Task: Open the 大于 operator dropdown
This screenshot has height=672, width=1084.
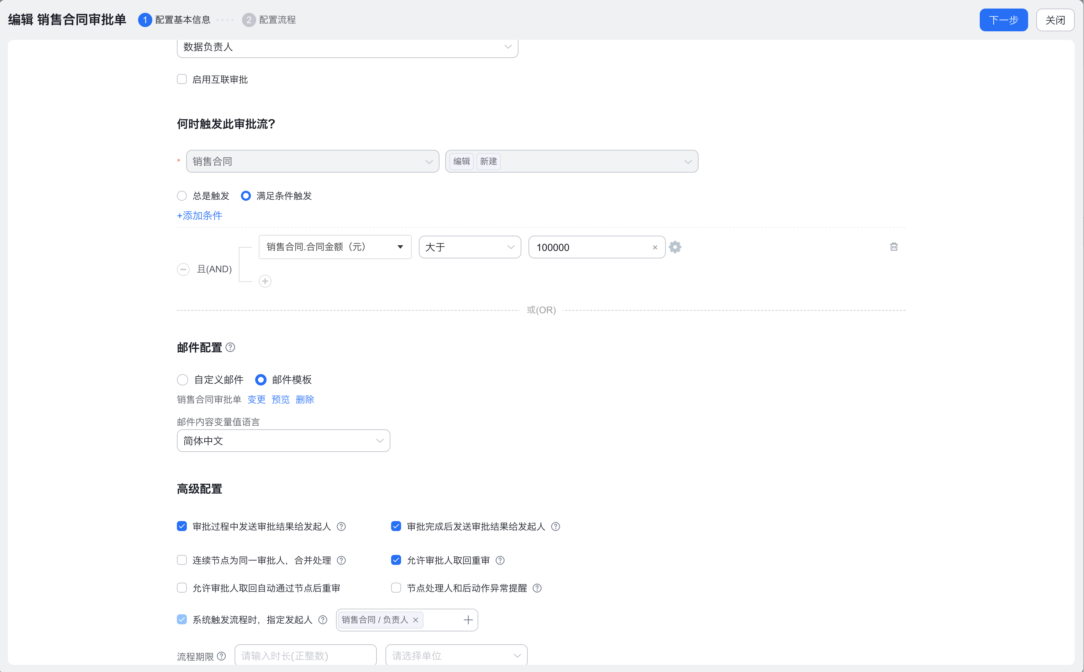Action: click(x=470, y=247)
